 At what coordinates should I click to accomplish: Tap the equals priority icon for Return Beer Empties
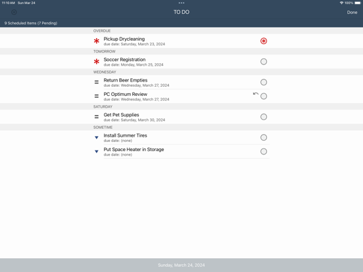(x=97, y=82)
